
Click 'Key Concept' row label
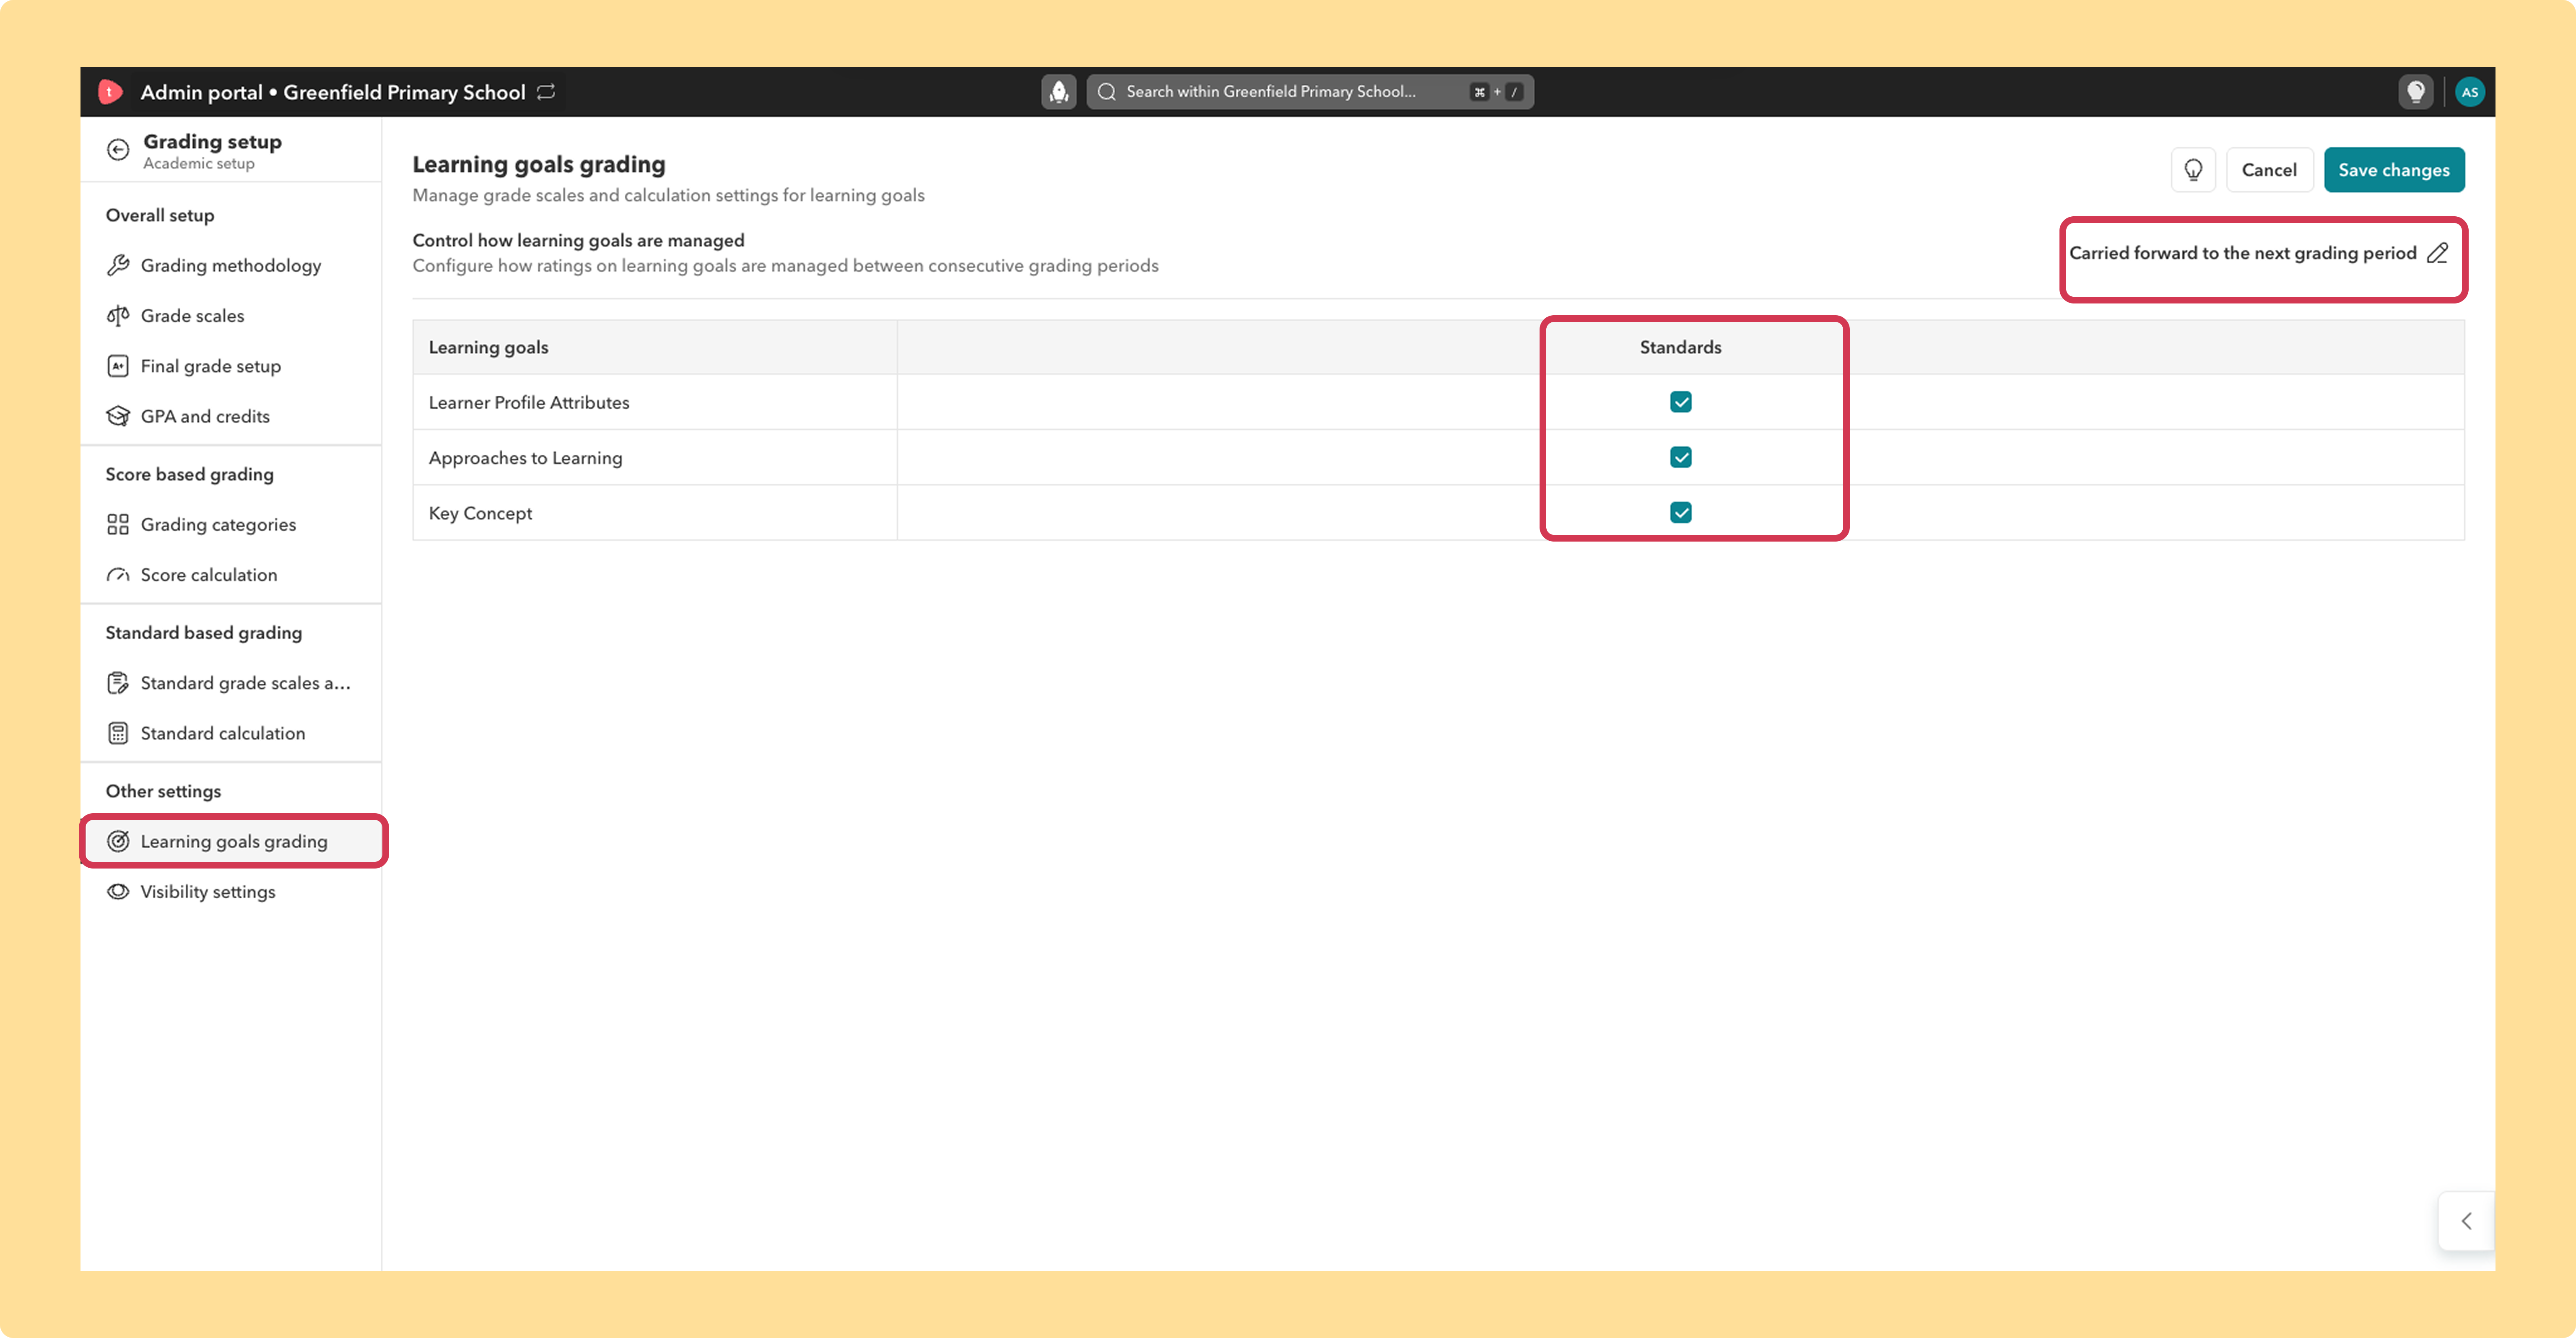(x=480, y=513)
